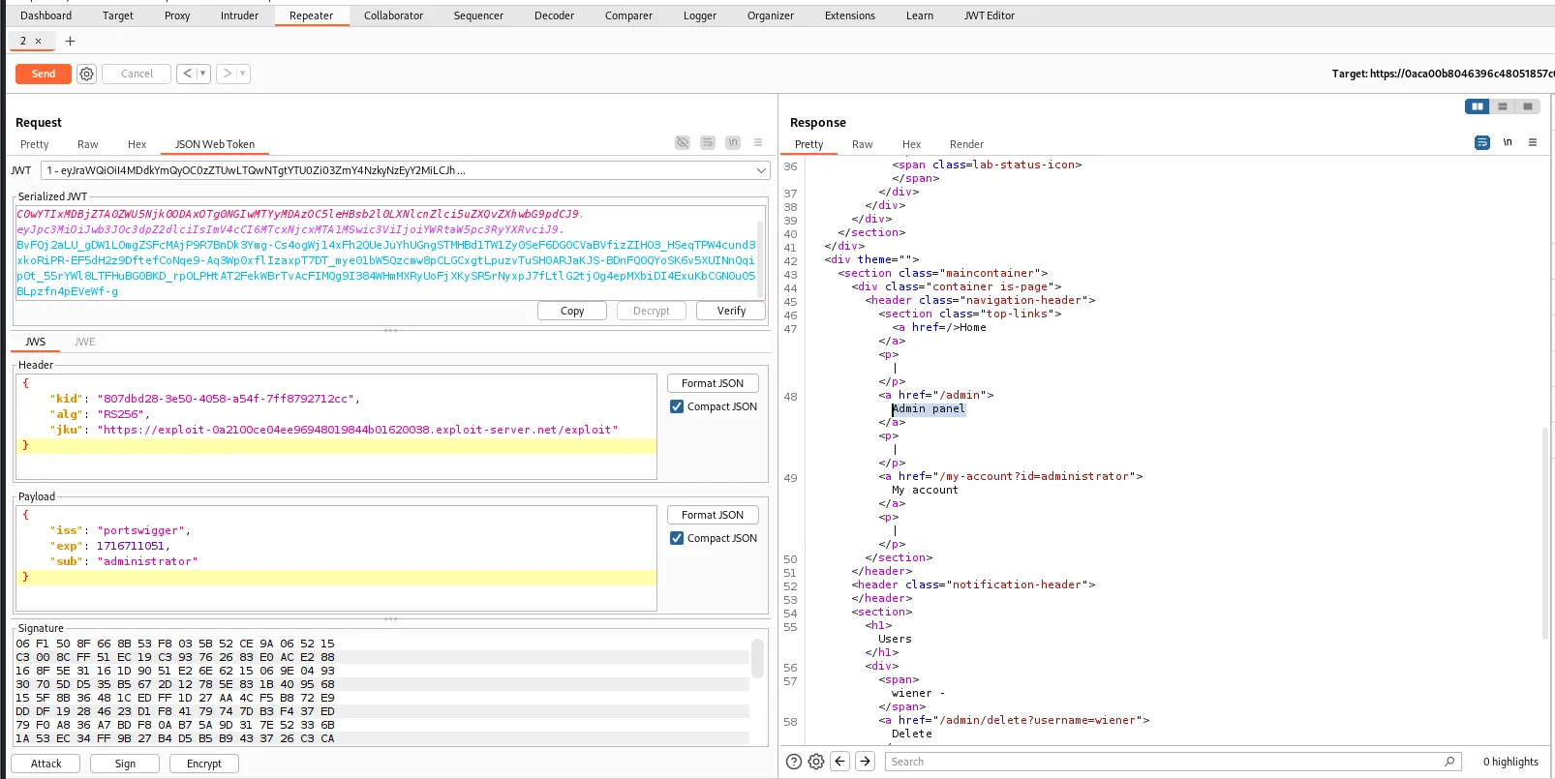Screen dimensions: 1555x779
Task: Show Response Hex view
Action: (911, 144)
